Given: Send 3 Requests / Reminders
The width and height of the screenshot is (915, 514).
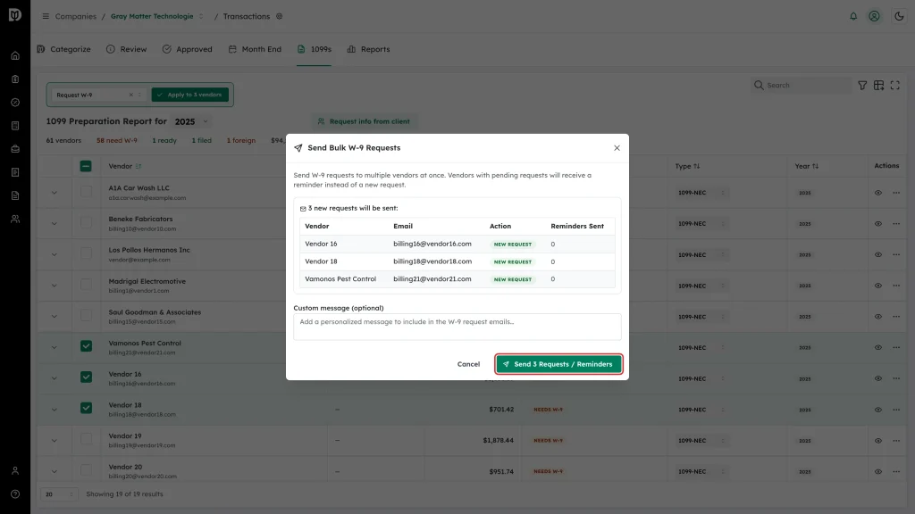Looking at the screenshot, I should (x=558, y=364).
